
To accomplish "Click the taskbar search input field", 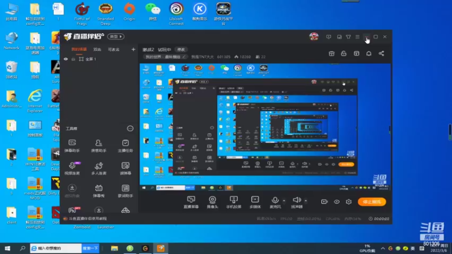I will tap(56, 248).
